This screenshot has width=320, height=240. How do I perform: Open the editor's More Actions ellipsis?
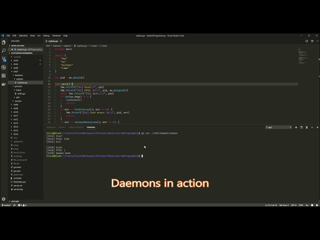point(317,41)
